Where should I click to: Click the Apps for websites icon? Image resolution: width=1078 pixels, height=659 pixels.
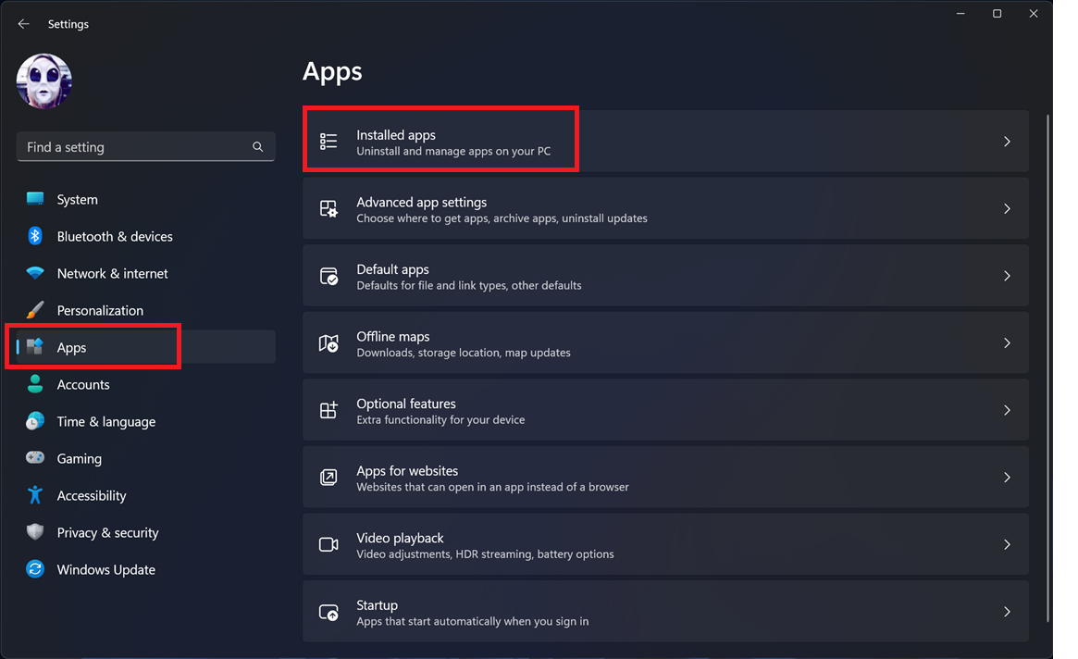pyautogui.click(x=328, y=477)
